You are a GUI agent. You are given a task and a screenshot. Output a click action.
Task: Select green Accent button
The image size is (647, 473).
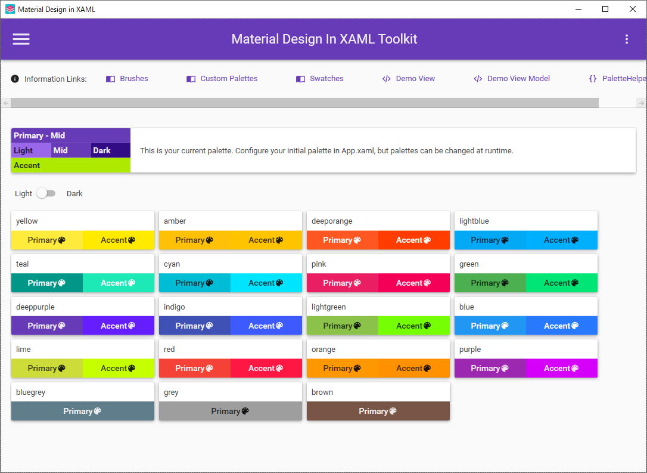point(562,283)
